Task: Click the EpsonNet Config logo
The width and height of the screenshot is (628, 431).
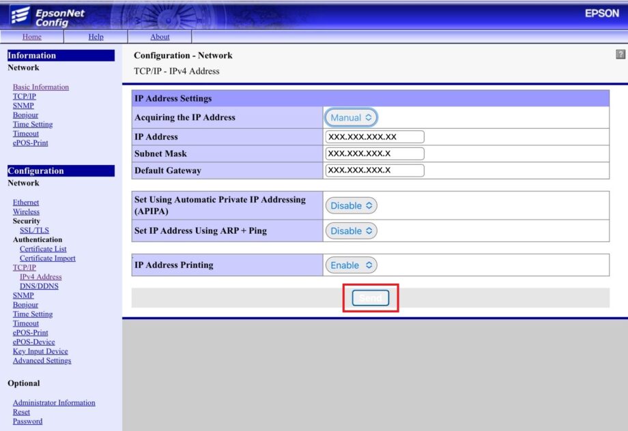Action: (x=40, y=14)
